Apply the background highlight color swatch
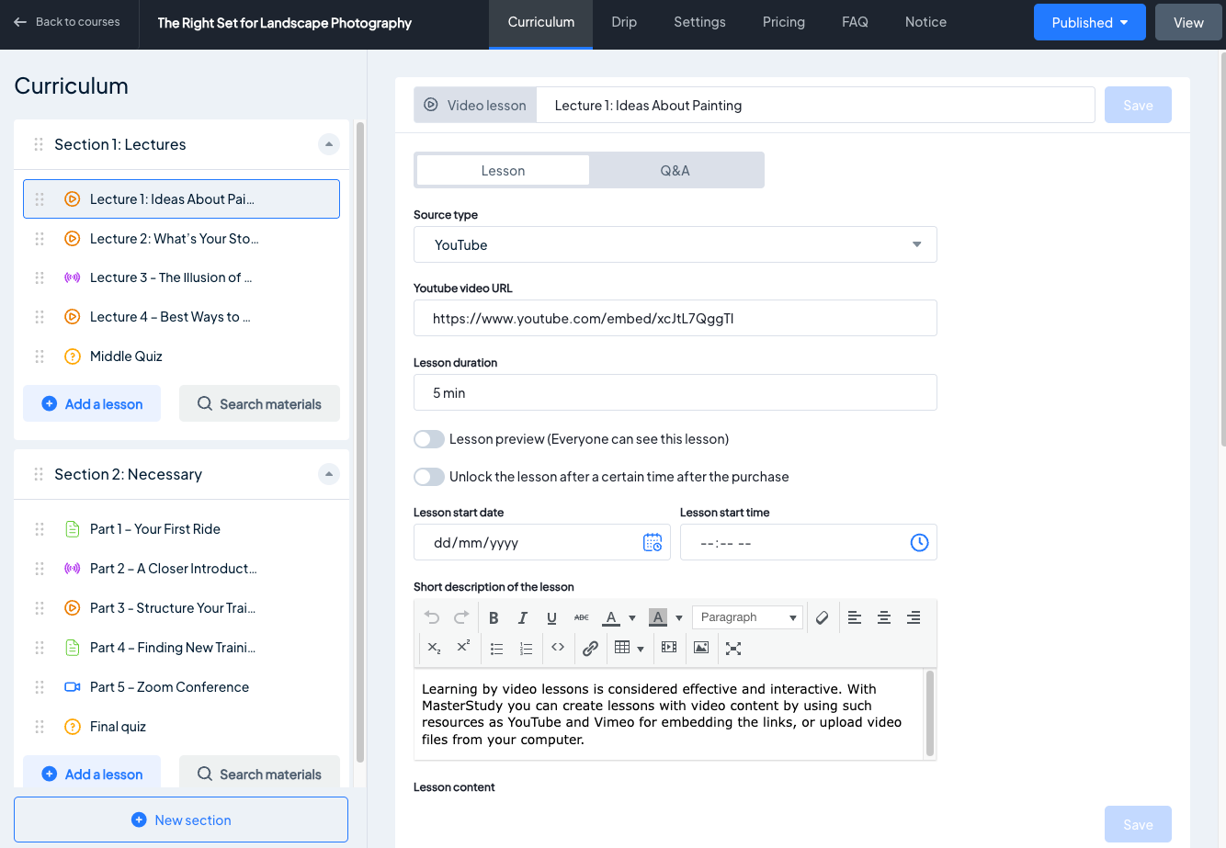1226x848 pixels. (657, 617)
